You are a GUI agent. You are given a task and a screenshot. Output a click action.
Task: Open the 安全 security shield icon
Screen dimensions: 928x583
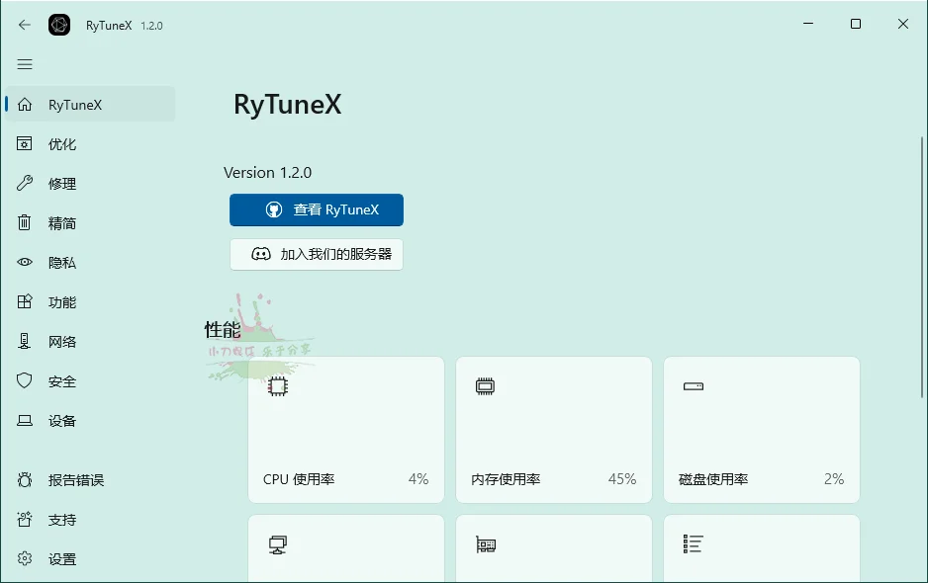[x=25, y=380]
